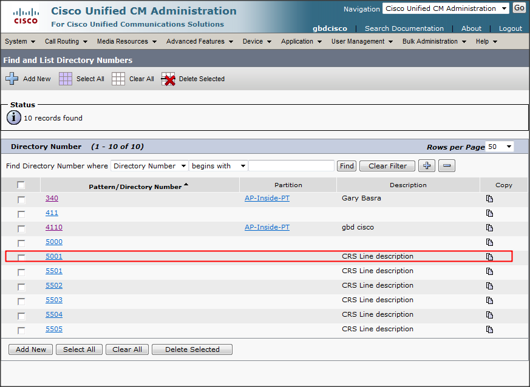Image resolution: width=530 pixels, height=387 pixels.
Task: Click the Logout link
Action: pos(511,28)
